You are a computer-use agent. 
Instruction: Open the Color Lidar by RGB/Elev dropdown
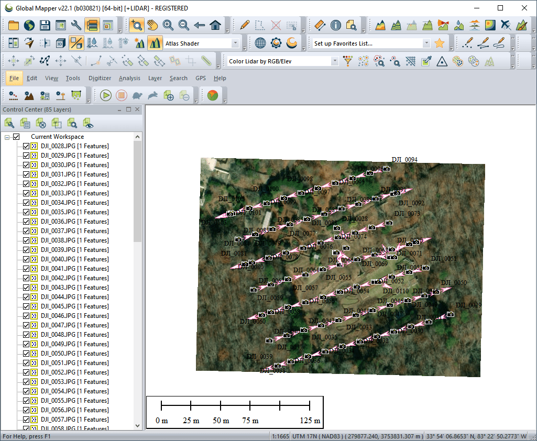click(x=335, y=61)
